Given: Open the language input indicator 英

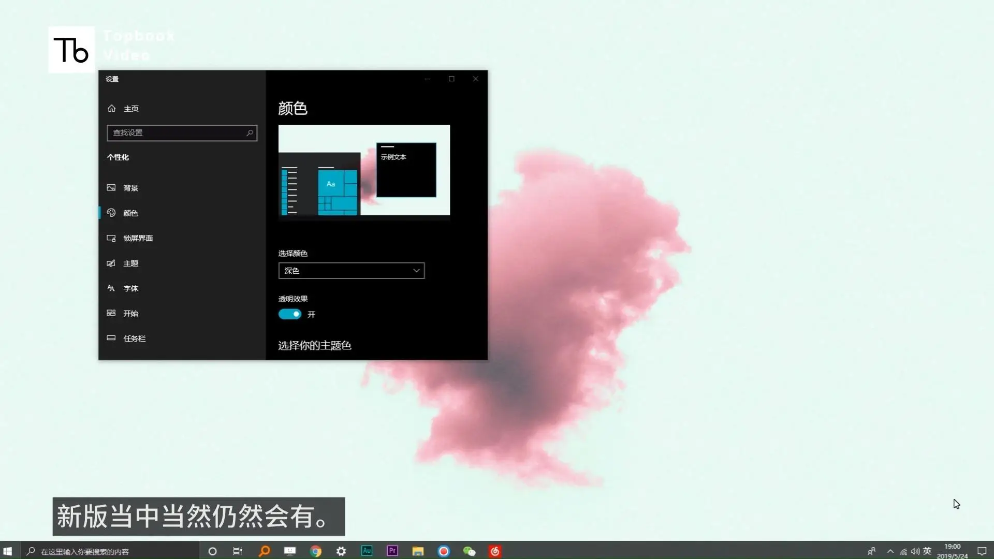Looking at the screenshot, I should [x=928, y=551].
